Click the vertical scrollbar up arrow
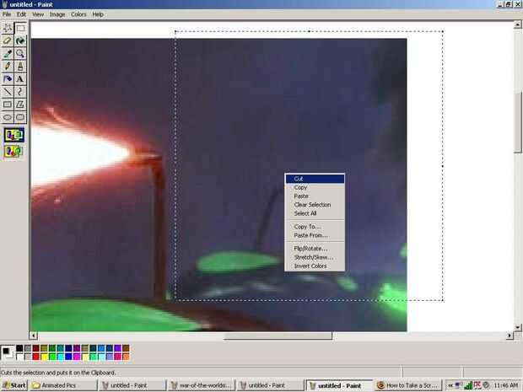The height and width of the screenshot is (392, 523). tap(518, 24)
